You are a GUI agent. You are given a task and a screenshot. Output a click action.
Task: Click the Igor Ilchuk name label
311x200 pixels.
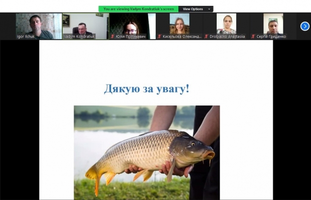[26, 36]
